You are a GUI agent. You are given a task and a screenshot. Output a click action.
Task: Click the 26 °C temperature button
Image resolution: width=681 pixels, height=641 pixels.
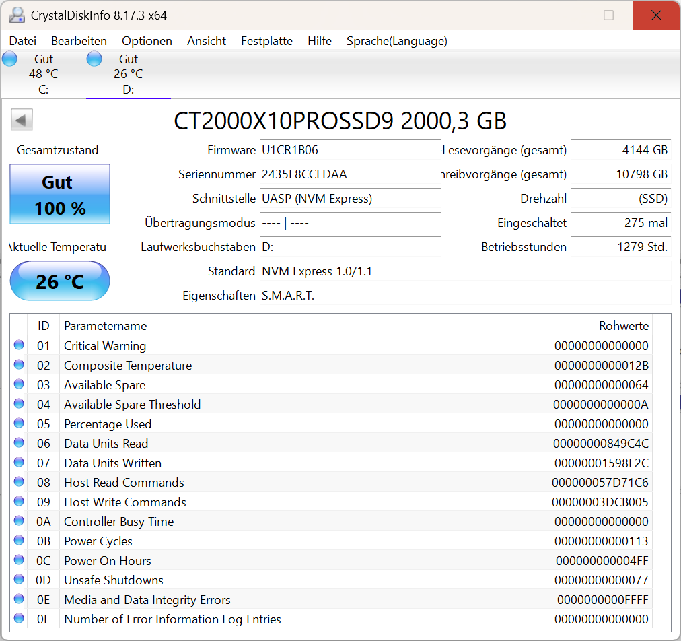(x=60, y=281)
